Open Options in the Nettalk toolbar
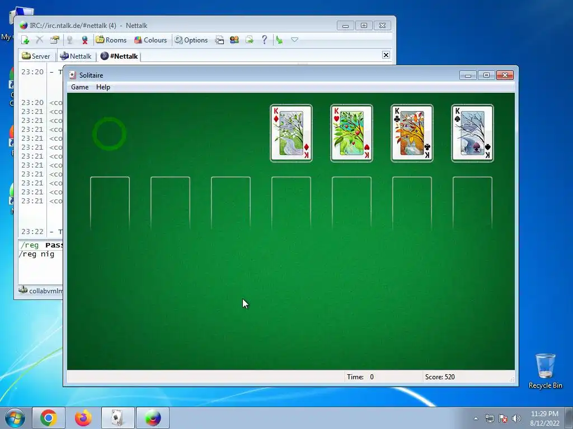The width and height of the screenshot is (573, 429). click(x=191, y=40)
